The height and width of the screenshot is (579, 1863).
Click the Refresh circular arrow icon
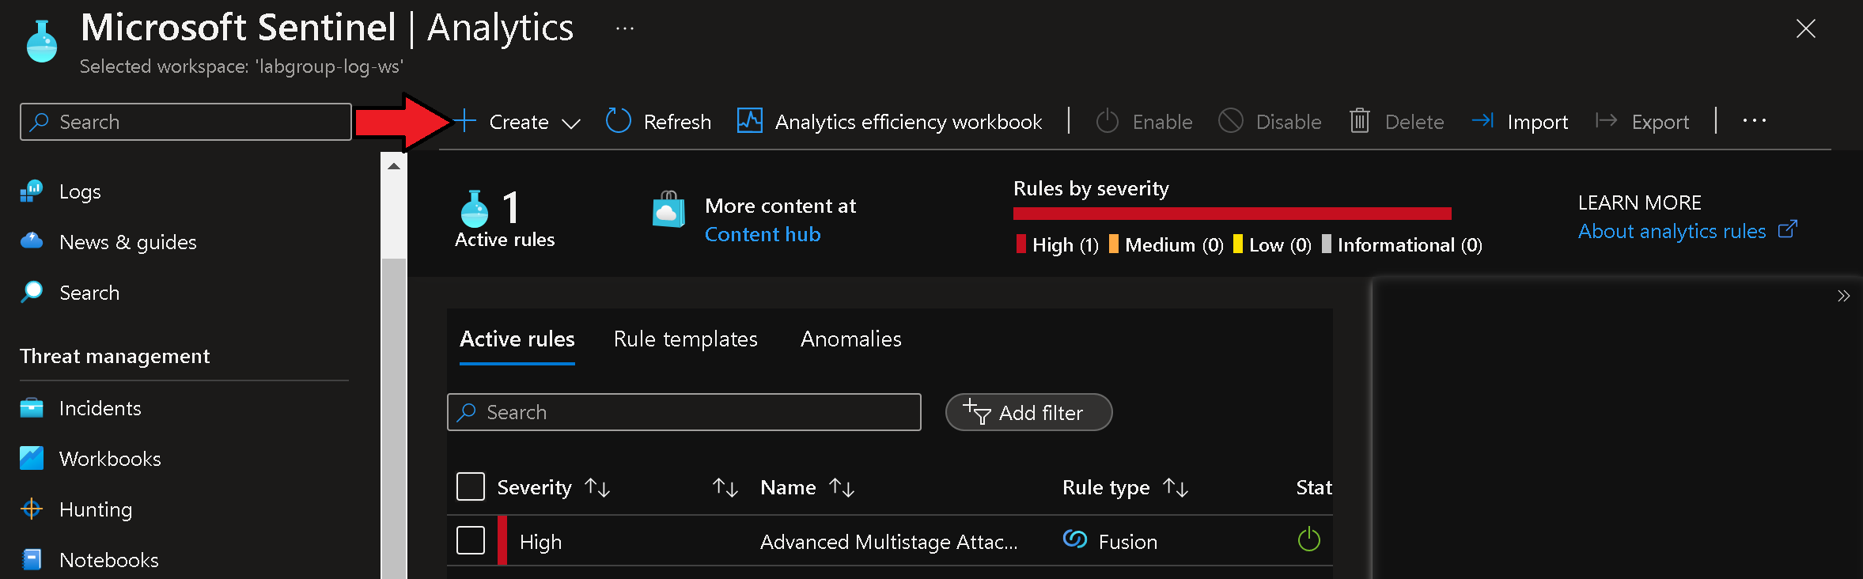pos(618,121)
